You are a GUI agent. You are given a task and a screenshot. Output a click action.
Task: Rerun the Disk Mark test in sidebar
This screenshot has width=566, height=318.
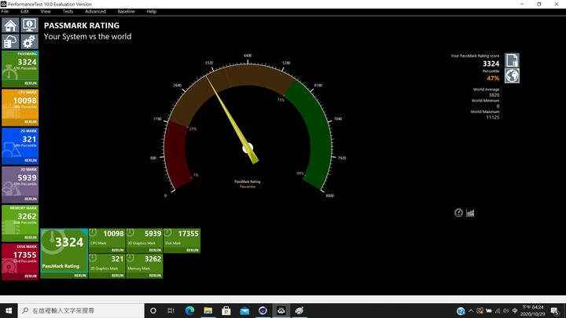tap(31, 276)
